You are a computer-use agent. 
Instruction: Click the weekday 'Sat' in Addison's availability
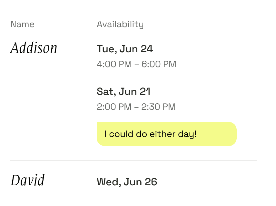click(x=105, y=92)
